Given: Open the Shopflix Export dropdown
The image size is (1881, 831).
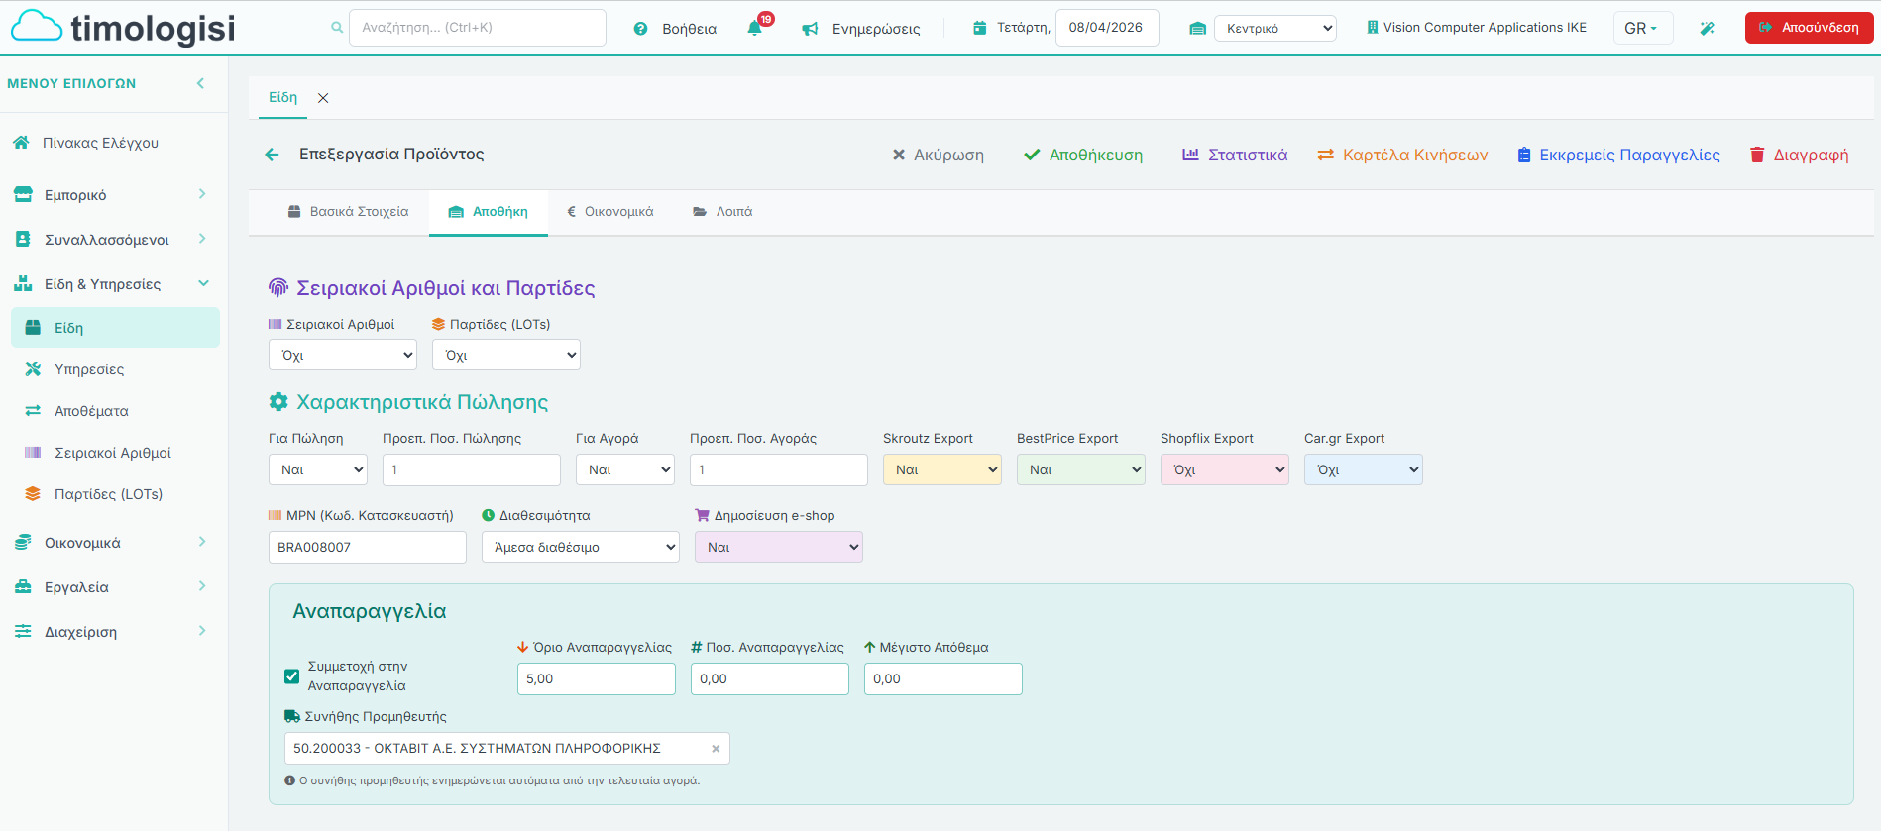Looking at the screenshot, I should pyautogui.click(x=1225, y=469).
